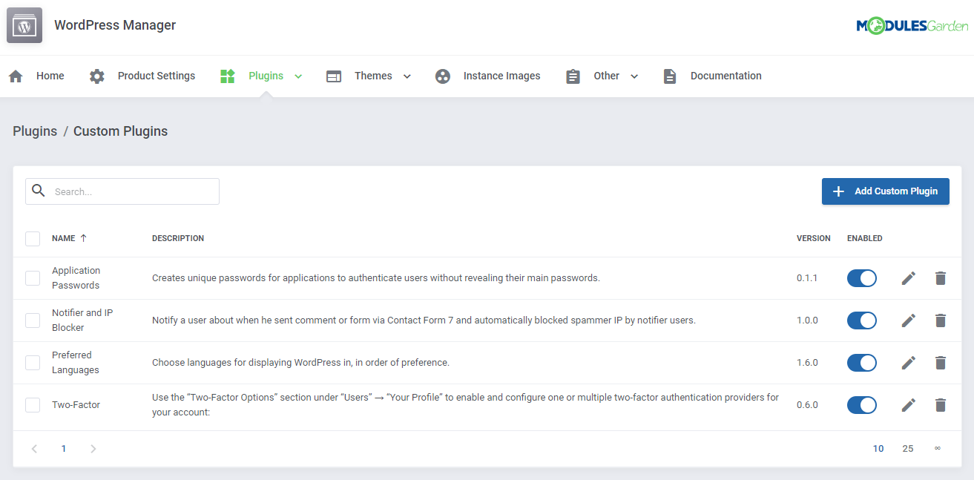Disable the Two-Factor toggle

862,405
